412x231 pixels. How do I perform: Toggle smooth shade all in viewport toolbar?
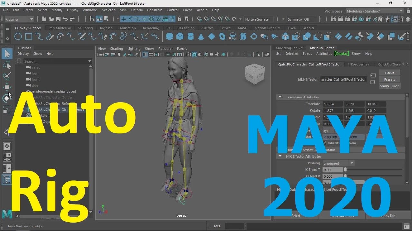(194, 55)
